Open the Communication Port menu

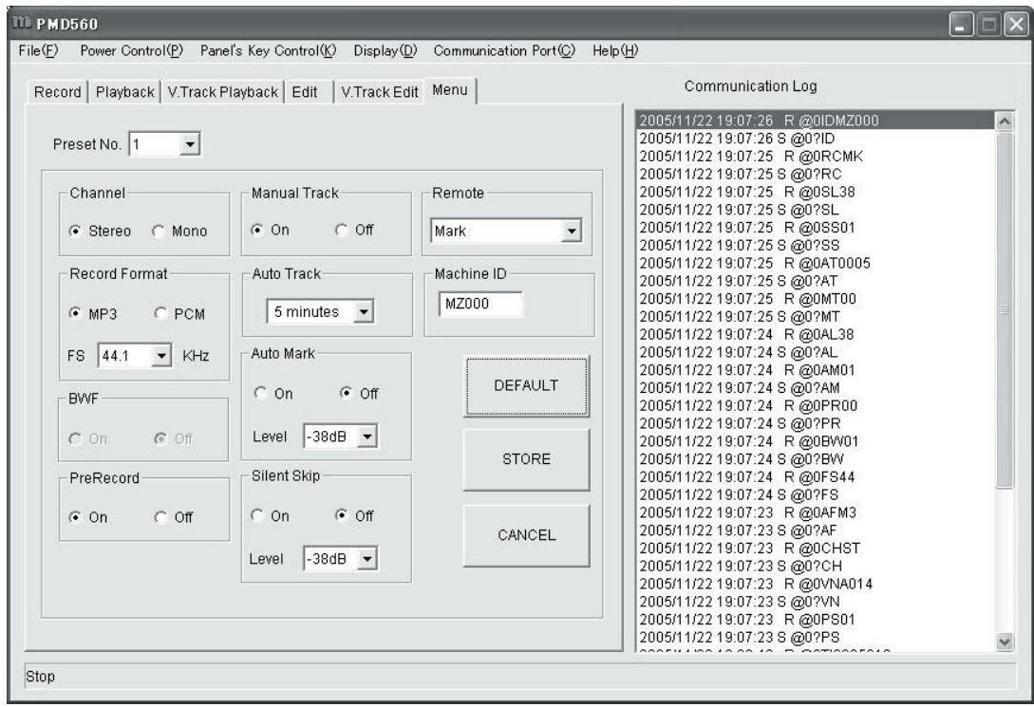coord(504,50)
